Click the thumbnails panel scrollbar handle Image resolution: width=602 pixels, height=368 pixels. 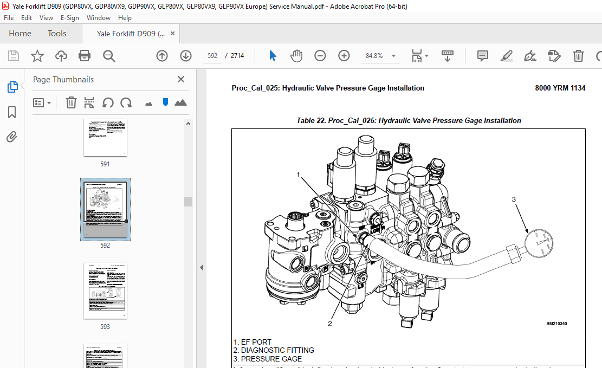tap(188, 202)
